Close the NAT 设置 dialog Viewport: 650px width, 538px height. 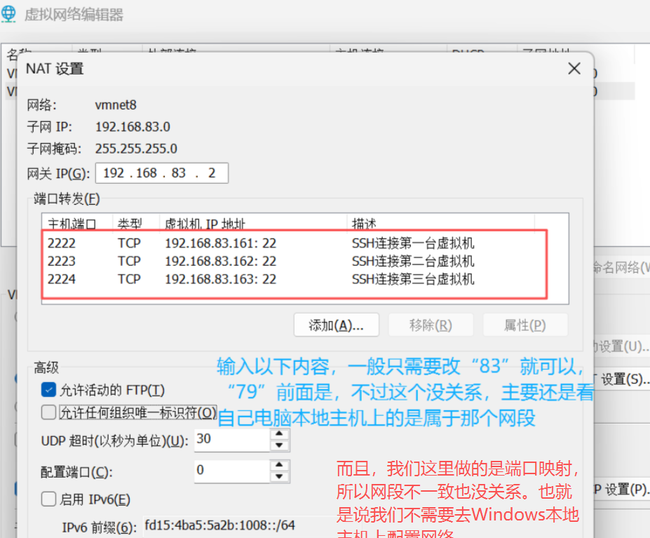pyautogui.click(x=574, y=68)
